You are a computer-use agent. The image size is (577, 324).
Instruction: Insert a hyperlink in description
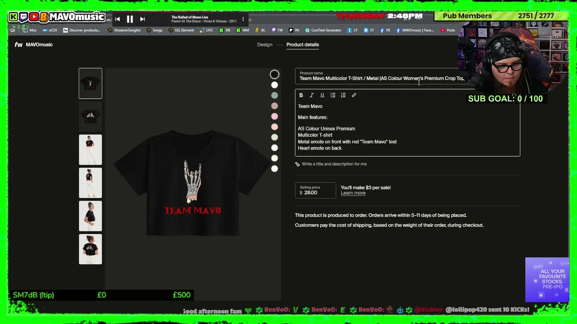click(354, 95)
